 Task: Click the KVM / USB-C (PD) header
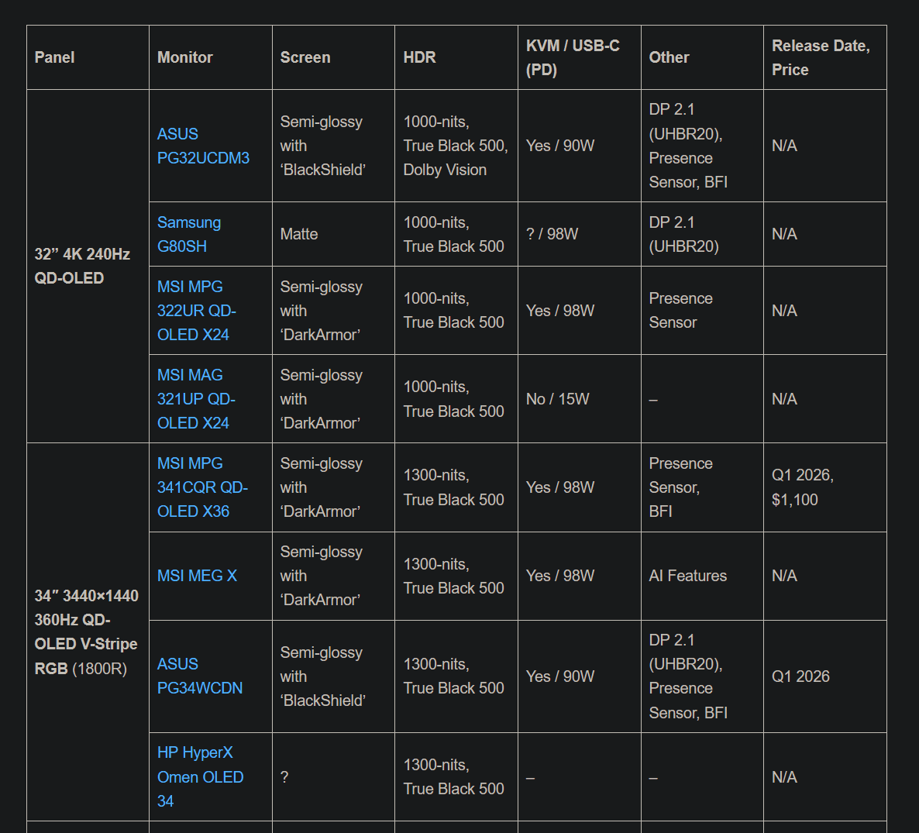(573, 57)
